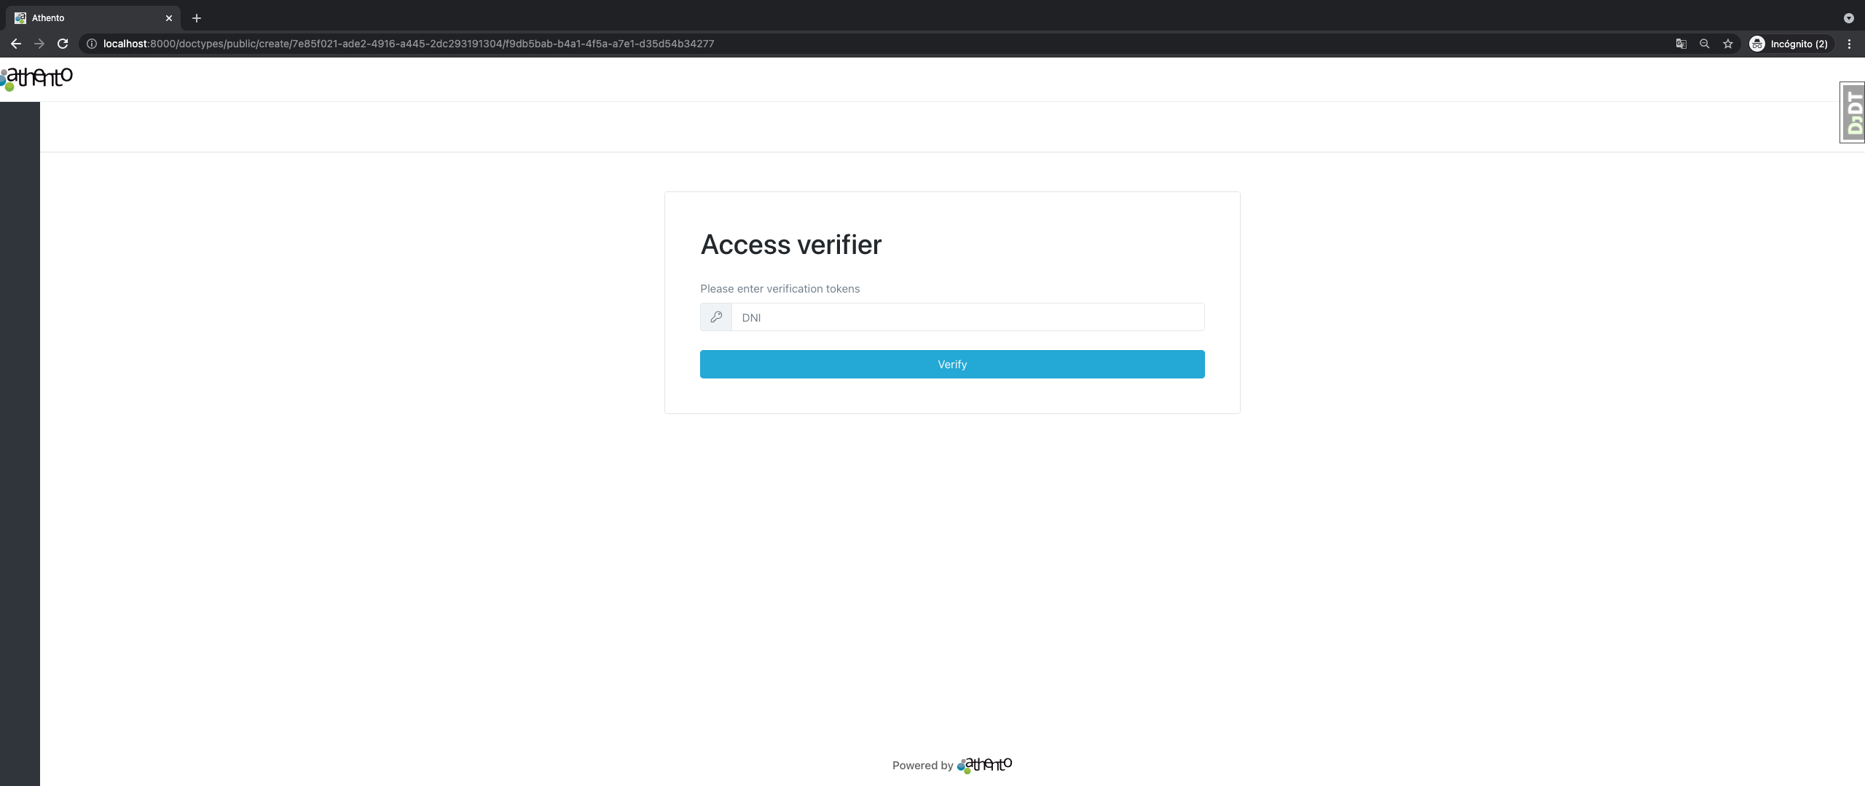Close the Athento tab
1865x786 pixels.
(x=169, y=18)
